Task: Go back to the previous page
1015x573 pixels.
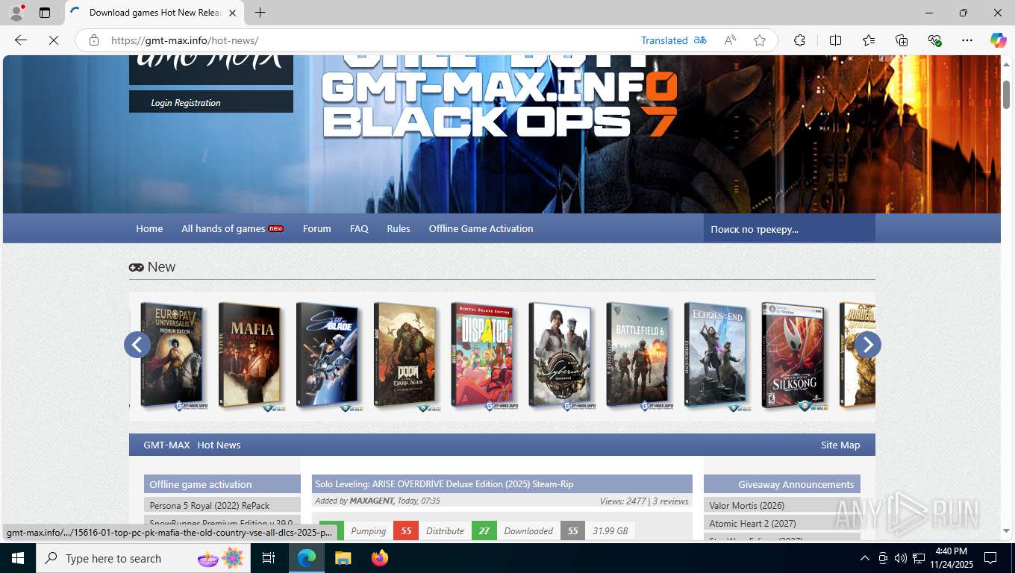Action: pyautogui.click(x=21, y=40)
